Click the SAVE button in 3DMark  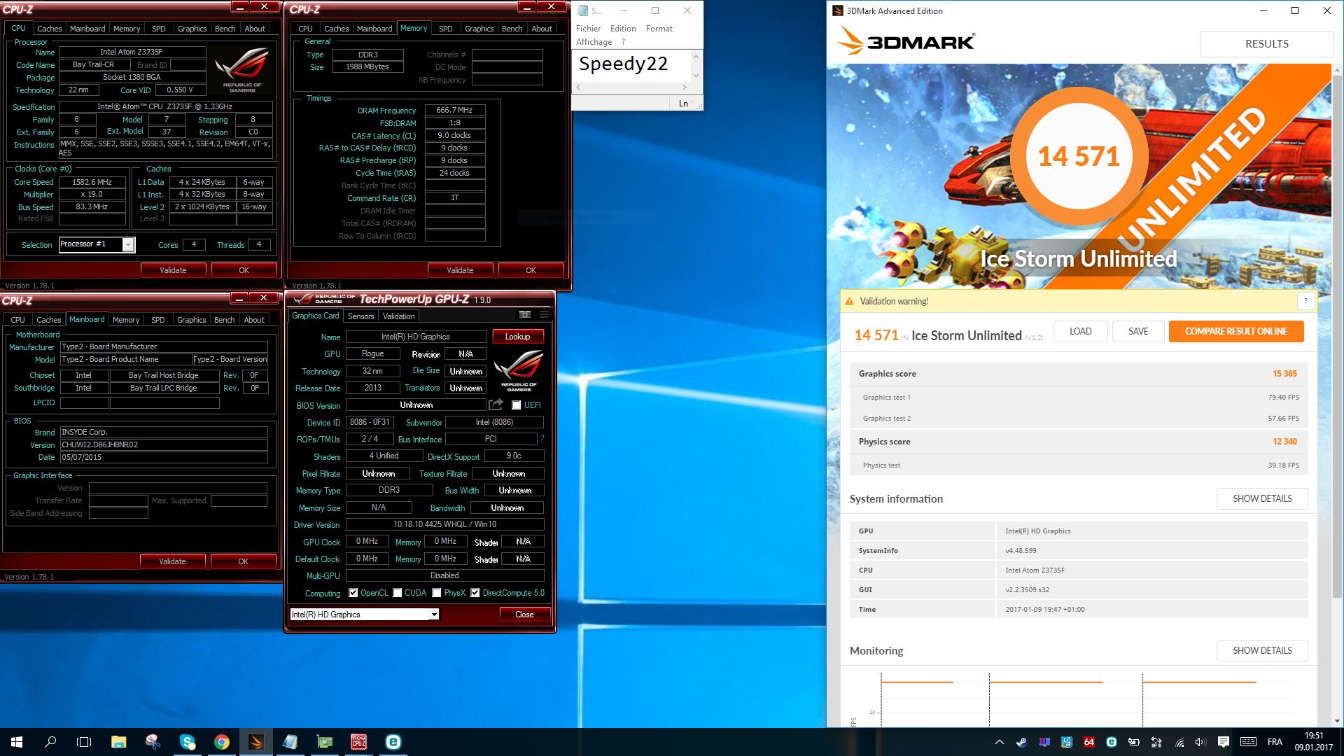tap(1138, 331)
